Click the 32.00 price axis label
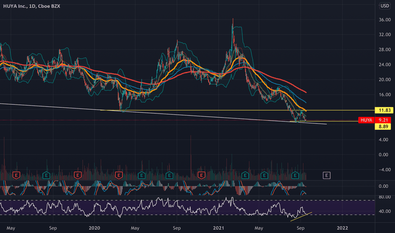This screenshot has height=233, width=395. [385, 34]
